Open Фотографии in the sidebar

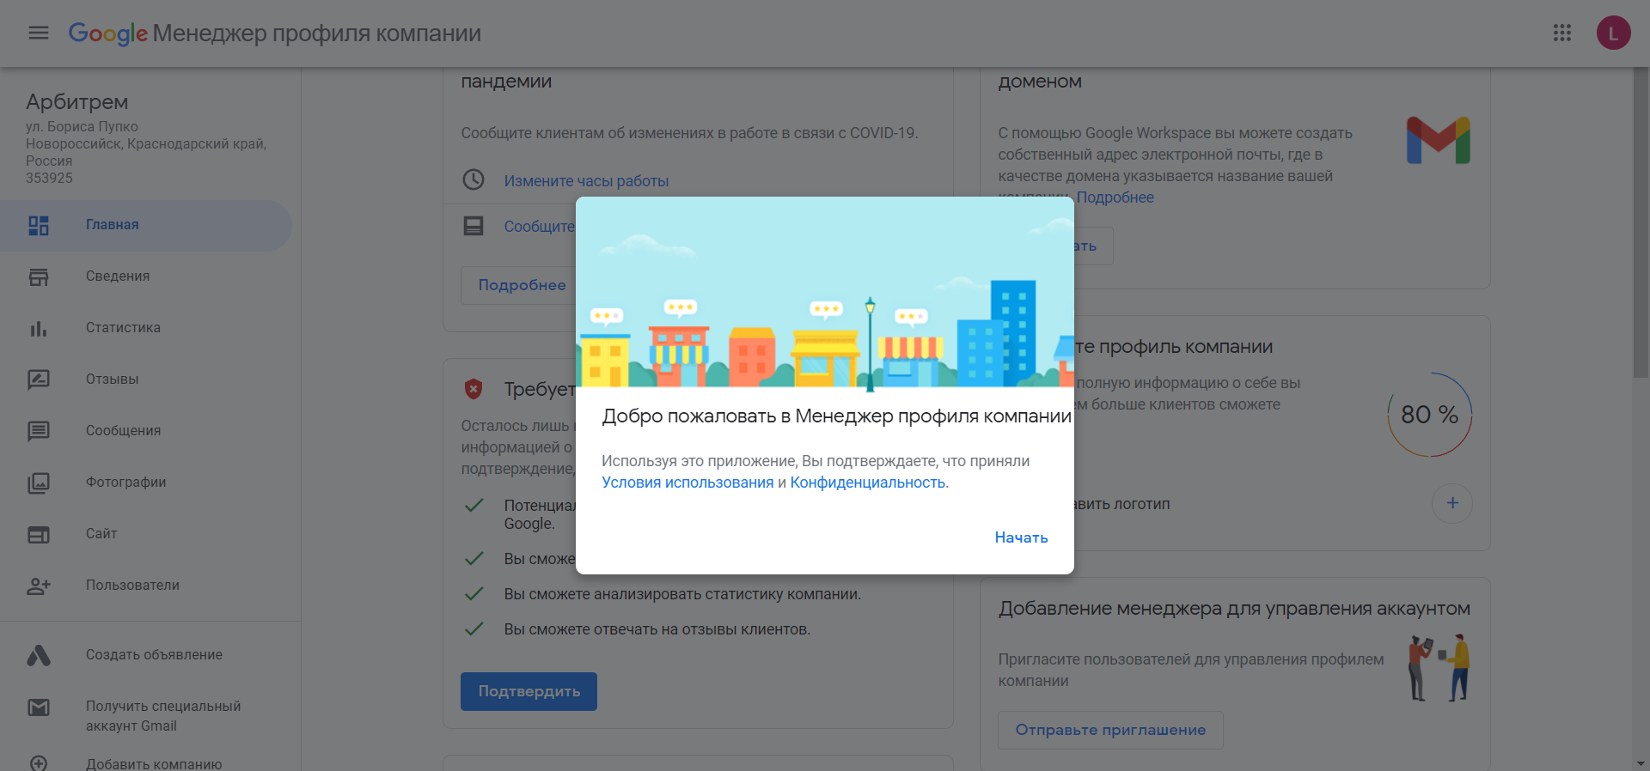(x=146, y=483)
